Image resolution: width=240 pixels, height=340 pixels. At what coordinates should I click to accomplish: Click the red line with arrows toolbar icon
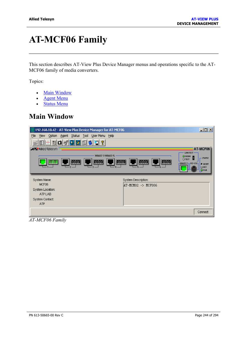(x=48, y=143)
